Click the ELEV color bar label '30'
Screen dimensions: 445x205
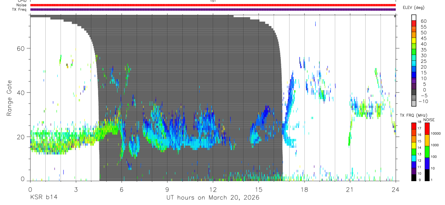(x=423, y=55)
